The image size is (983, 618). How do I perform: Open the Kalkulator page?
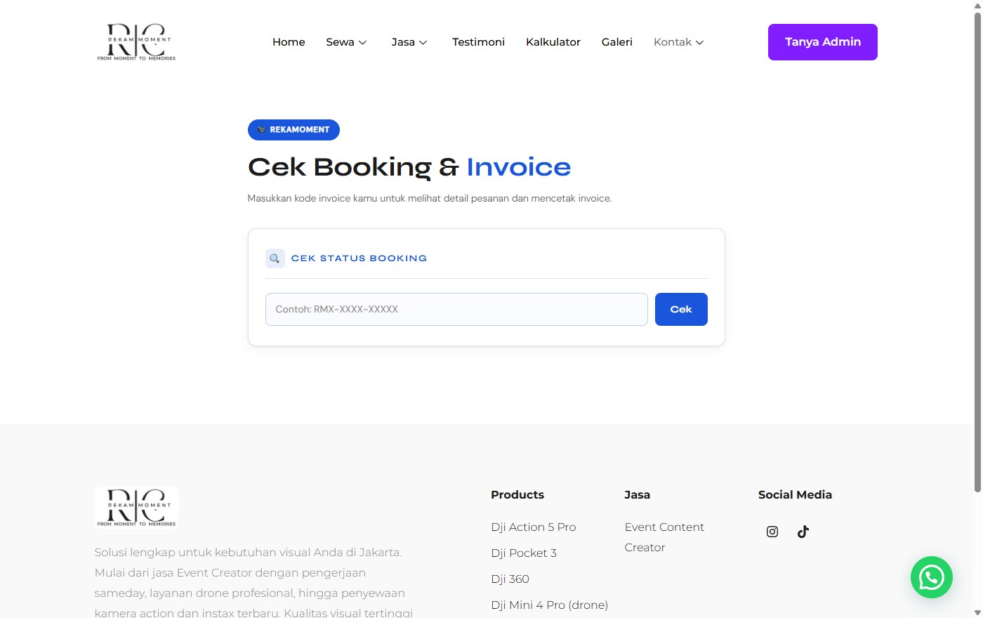(553, 42)
